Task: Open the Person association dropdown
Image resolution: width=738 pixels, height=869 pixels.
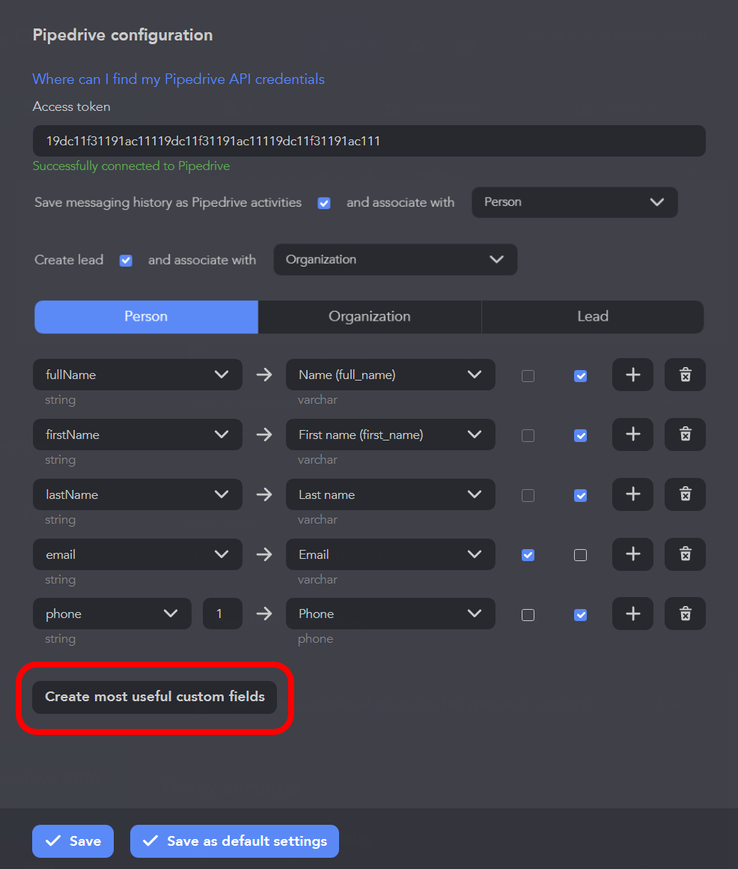Action: (574, 202)
